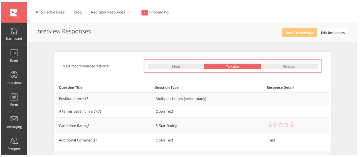Go to Interviews target icon
This screenshot has width=360, height=157.
click(x=14, y=75)
